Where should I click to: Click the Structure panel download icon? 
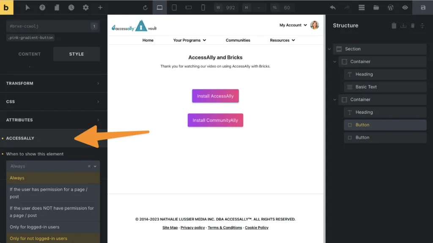403,26
